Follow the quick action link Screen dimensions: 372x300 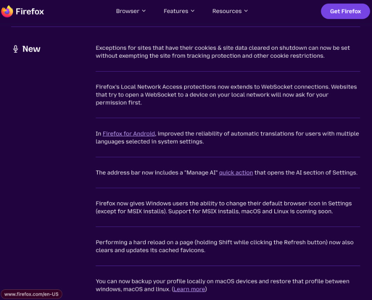point(236,173)
